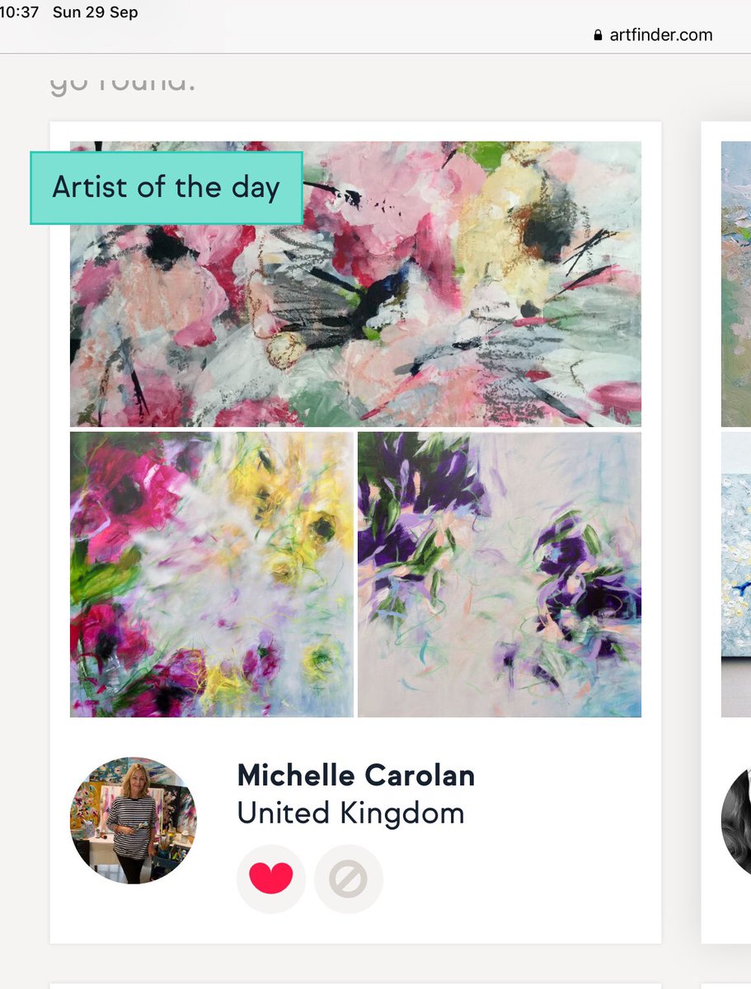This screenshot has width=751, height=989.
Task: Tap the padlock icon beside artfinder.com
Action: (598, 35)
